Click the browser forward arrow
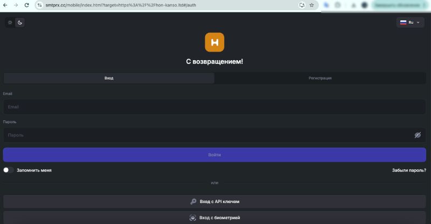431x224 pixels. point(16,5)
